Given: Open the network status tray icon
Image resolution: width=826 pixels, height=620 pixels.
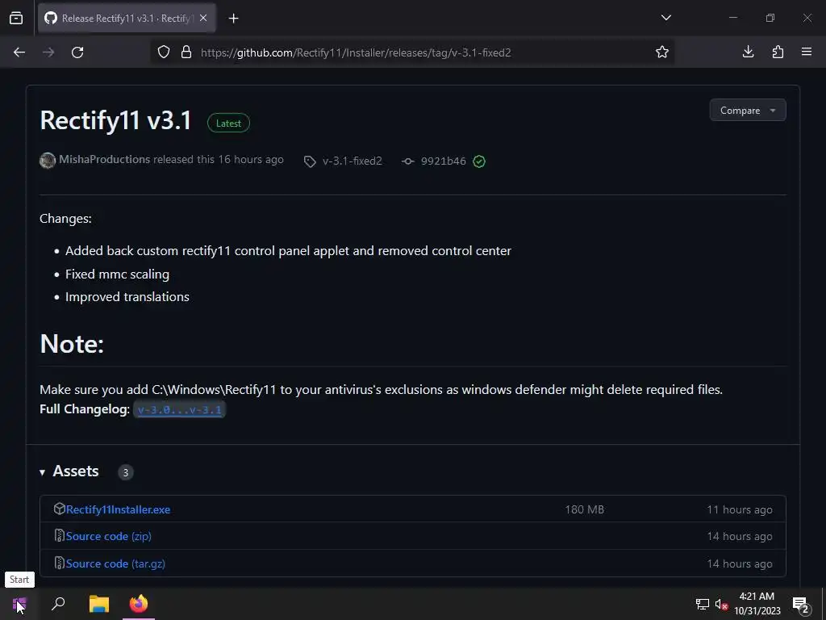Looking at the screenshot, I should tap(703, 604).
